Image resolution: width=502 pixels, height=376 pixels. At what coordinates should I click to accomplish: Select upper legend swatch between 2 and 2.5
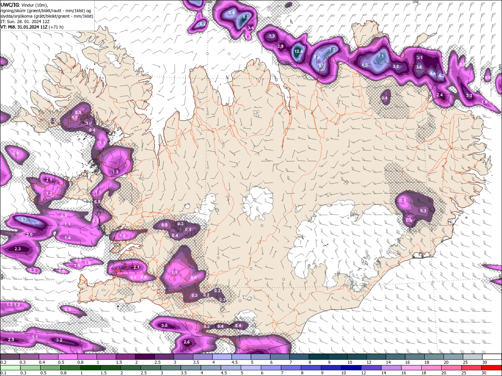tap(145, 357)
